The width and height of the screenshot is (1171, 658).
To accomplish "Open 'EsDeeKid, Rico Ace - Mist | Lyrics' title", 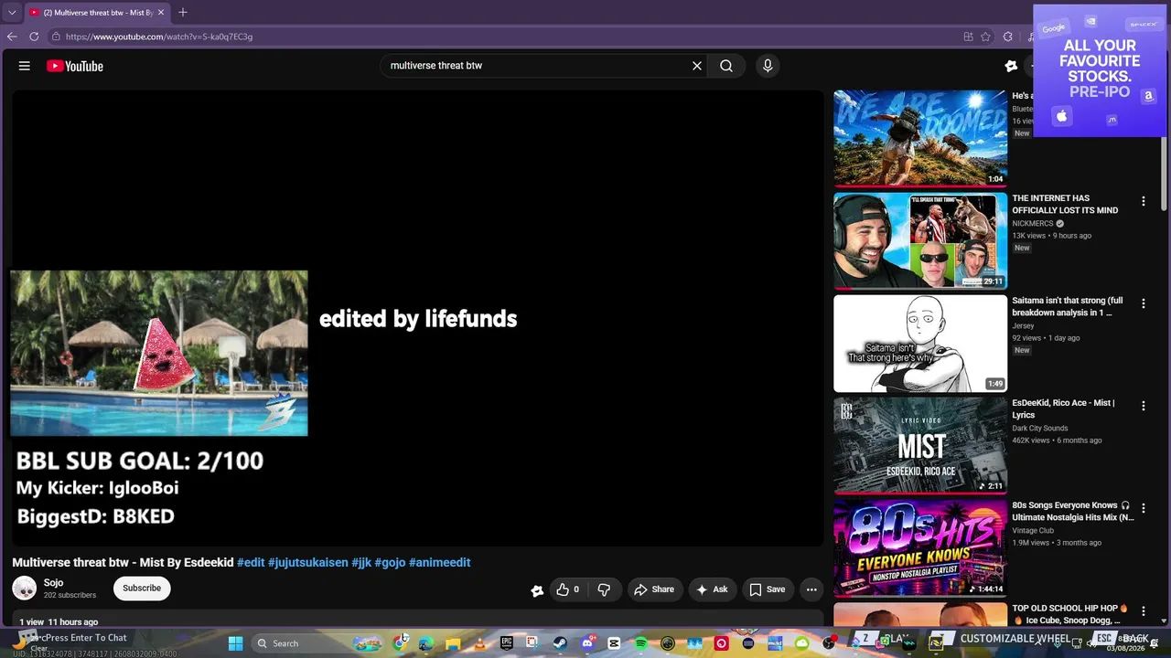I will pyautogui.click(x=1063, y=409).
